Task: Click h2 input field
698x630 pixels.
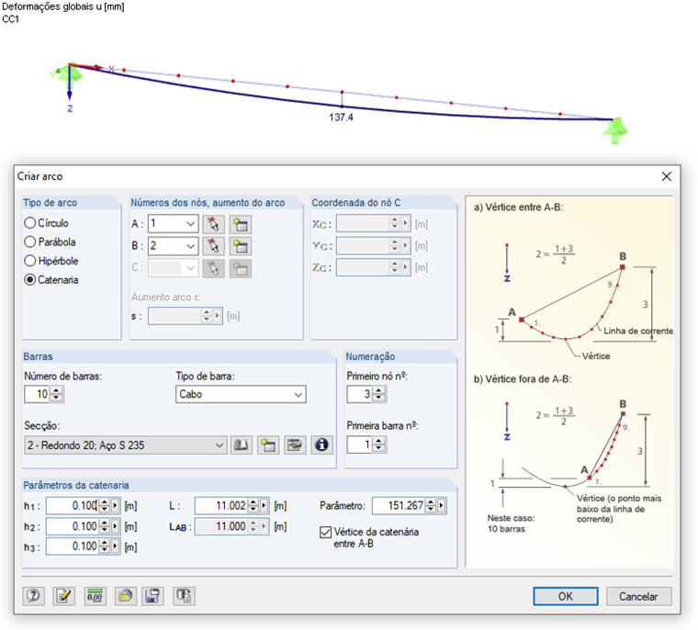Action: tap(73, 526)
